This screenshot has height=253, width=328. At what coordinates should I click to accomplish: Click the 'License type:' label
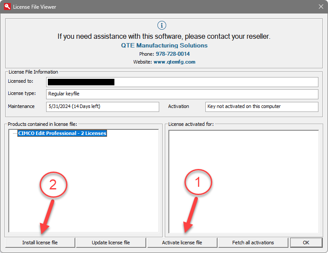pos(22,94)
